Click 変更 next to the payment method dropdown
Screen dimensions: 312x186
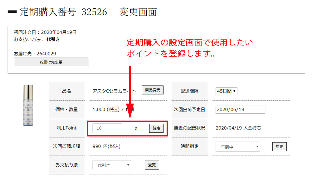152,165
